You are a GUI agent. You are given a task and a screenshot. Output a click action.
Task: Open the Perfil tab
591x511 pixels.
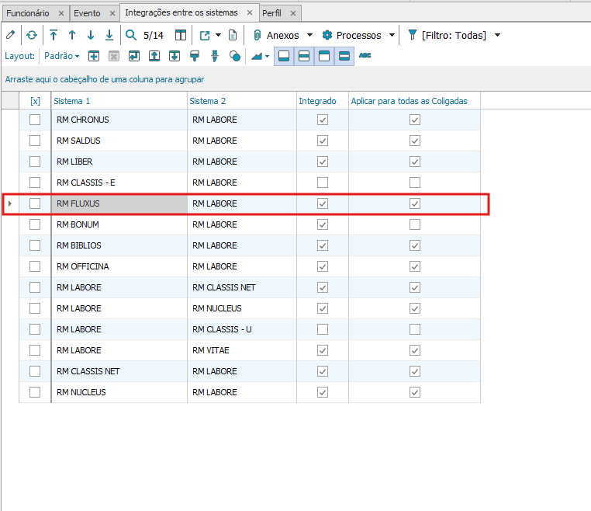pos(272,13)
